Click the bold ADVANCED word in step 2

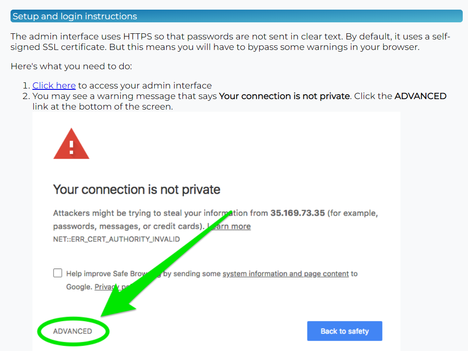click(x=421, y=96)
